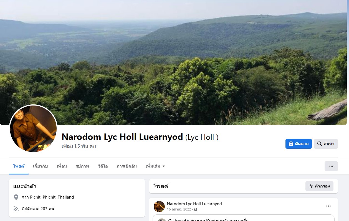The image size is (349, 221).
Task: Click the round profile picture
Action: click(x=33, y=129)
